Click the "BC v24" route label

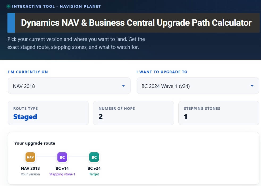click(94, 168)
